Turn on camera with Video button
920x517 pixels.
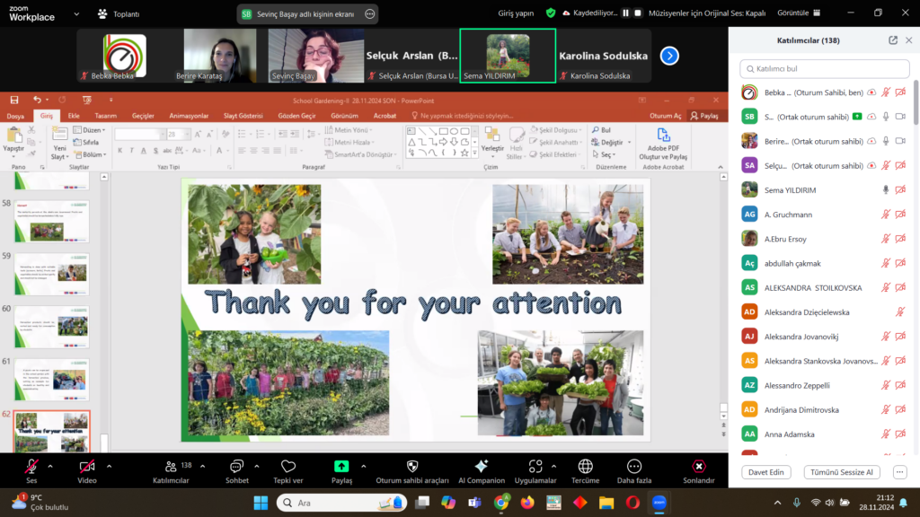tap(87, 467)
